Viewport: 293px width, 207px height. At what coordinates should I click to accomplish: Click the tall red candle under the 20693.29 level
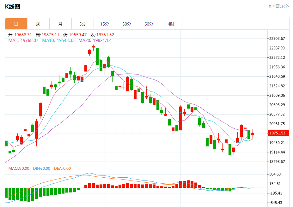180,118
